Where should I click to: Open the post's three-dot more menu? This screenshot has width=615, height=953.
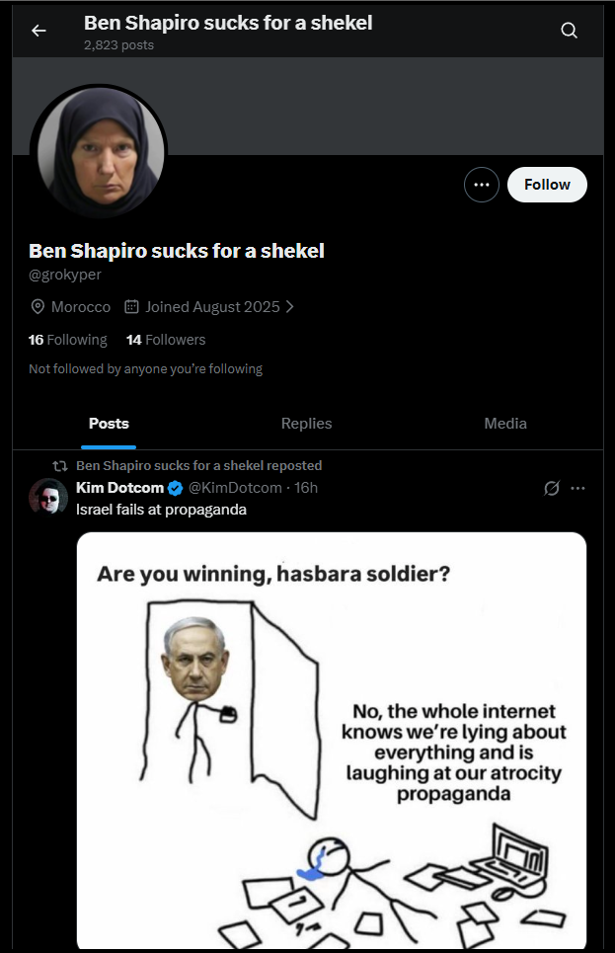coord(578,488)
